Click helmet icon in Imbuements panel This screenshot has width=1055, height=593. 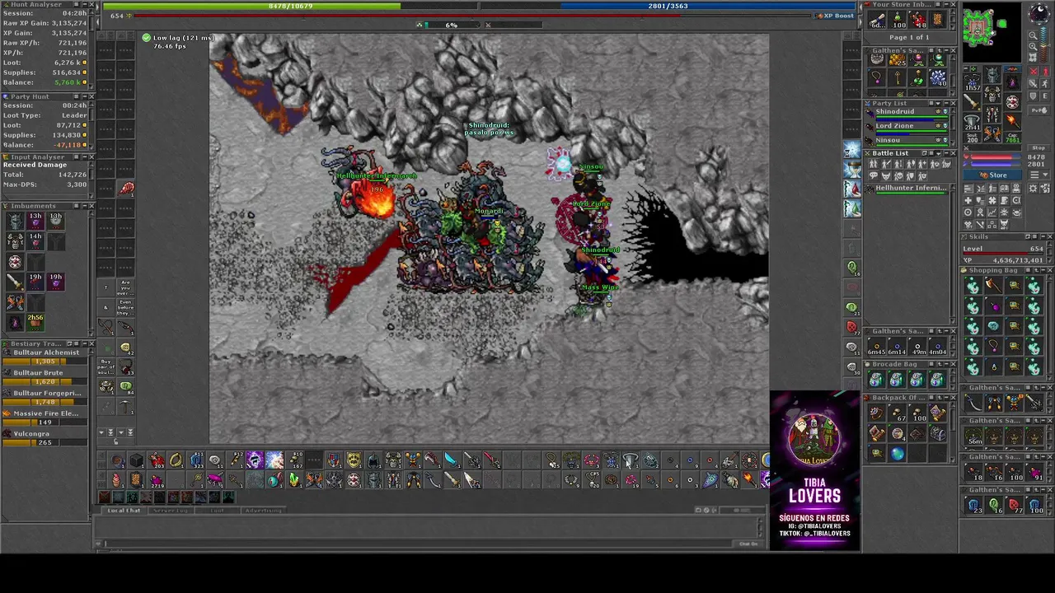(x=15, y=220)
